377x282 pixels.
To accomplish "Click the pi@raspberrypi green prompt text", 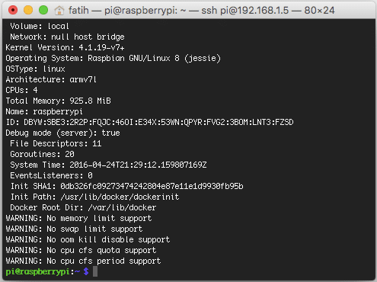I will coord(37,271).
